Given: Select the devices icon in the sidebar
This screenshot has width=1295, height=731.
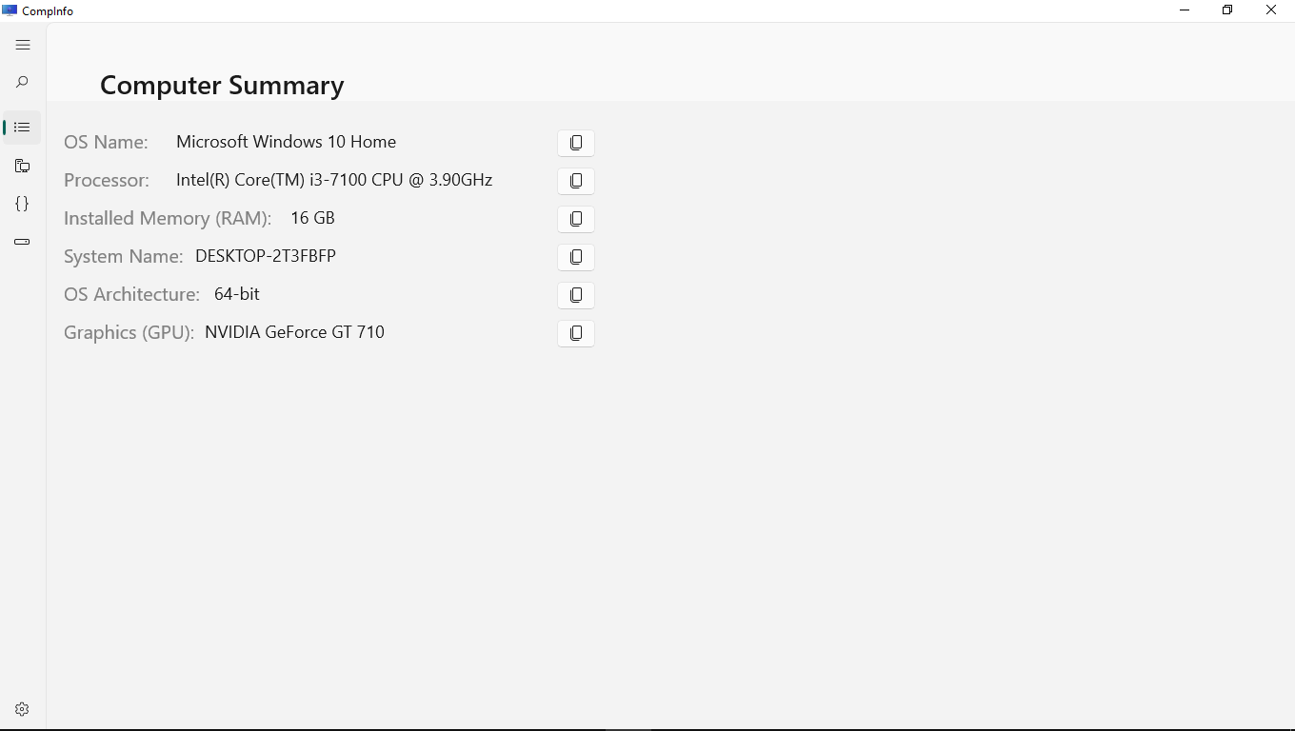Looking at the screenshot, I should (x=22, y=166).
